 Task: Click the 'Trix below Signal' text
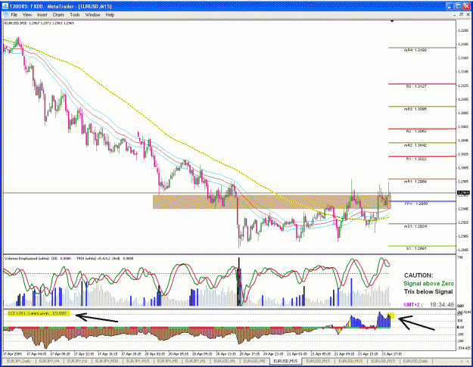pyautogui.click(x=428, y=291)
